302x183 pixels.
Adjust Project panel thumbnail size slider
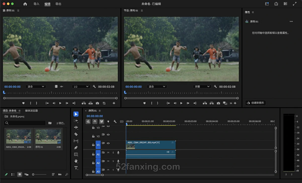click(x=39, y=174)
